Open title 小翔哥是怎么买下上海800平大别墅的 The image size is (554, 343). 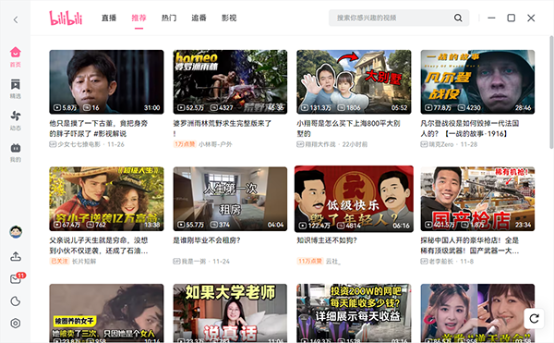click(348, 129)
